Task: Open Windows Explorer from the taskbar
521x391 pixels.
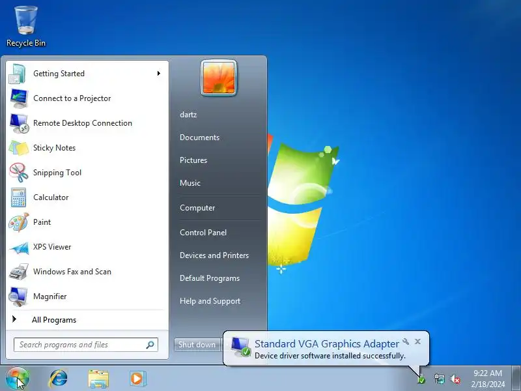Action: point(98,379)
